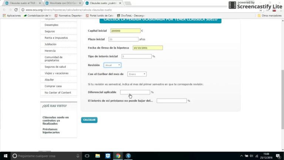Open the volume control in the tray
The width and height of the screenshot is (284, 160).
point(251,156)
